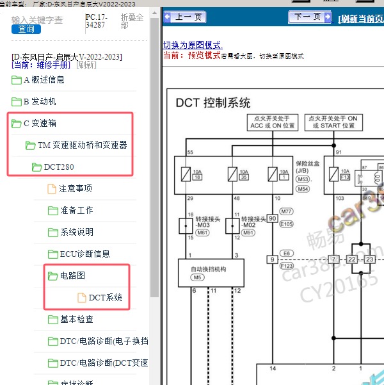Screen dimensions: 384x385
Task: Click the 准备工作 folder icon
Action: [x=52, y=210]
